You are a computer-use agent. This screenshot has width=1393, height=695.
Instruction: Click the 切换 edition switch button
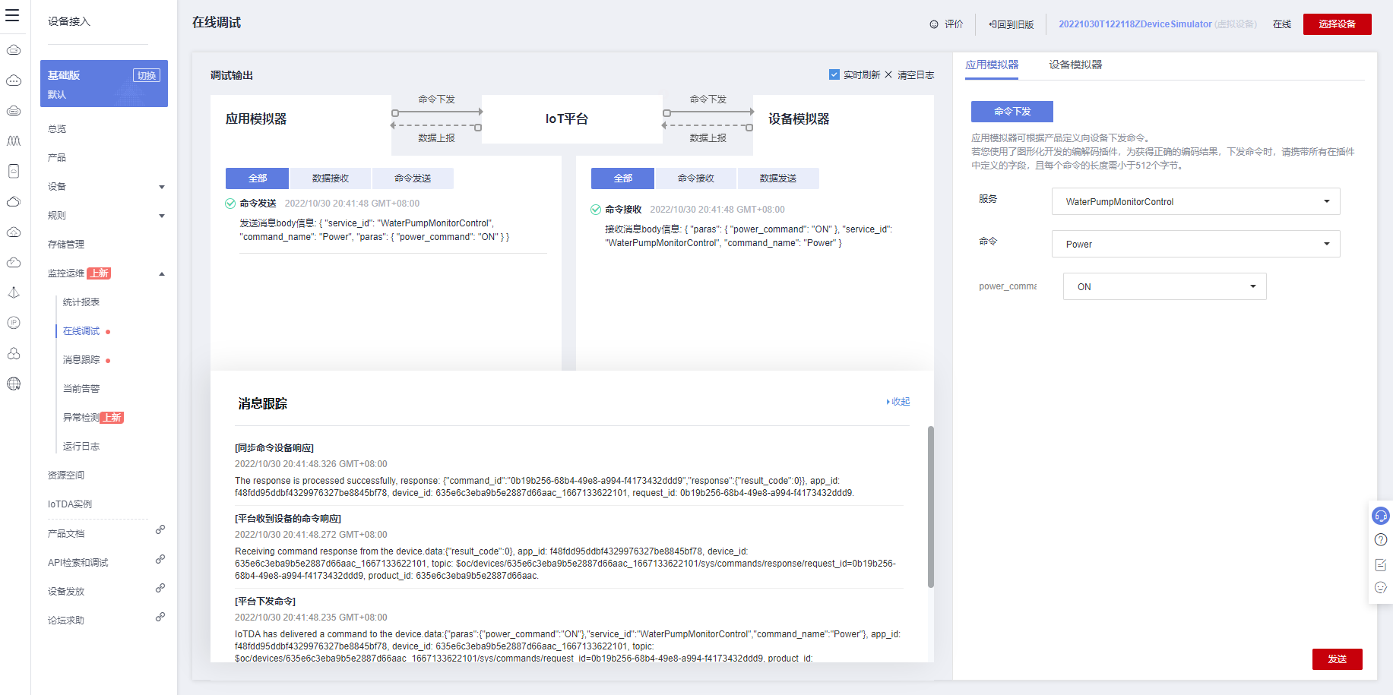(x=147, y=75)
